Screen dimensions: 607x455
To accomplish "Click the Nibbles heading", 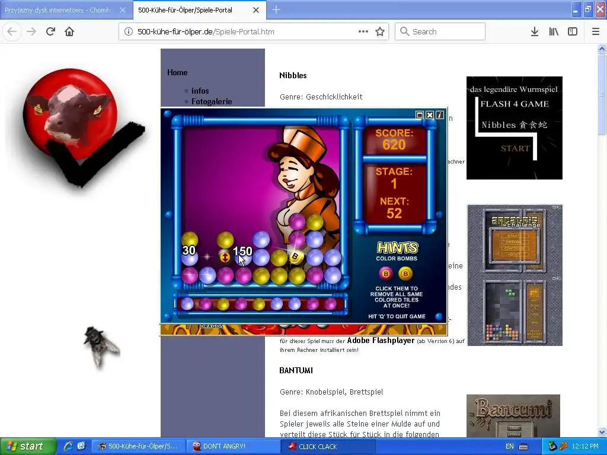I will (x=293, y=75).
